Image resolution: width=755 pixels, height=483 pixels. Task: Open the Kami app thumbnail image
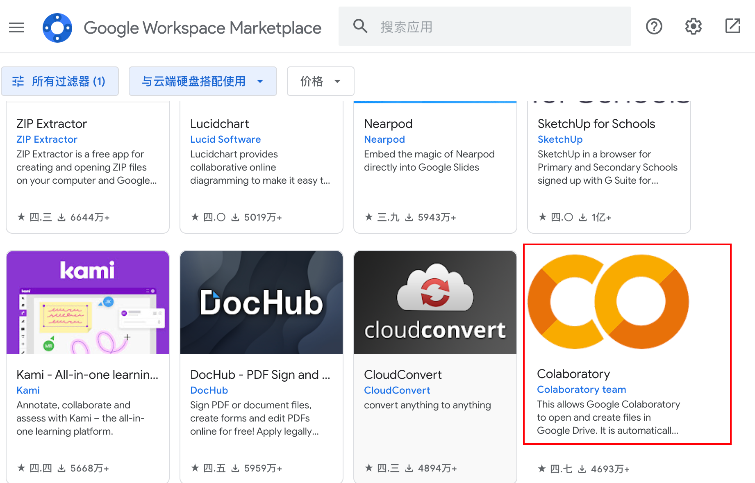88,303
